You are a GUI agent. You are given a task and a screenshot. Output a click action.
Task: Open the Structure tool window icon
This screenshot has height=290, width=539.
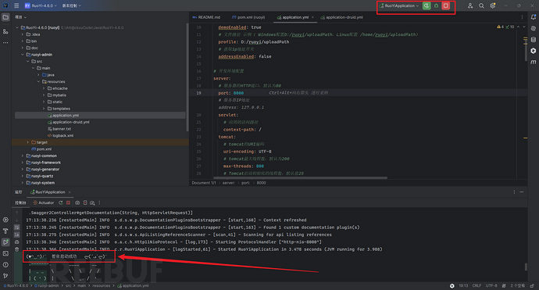5,31
